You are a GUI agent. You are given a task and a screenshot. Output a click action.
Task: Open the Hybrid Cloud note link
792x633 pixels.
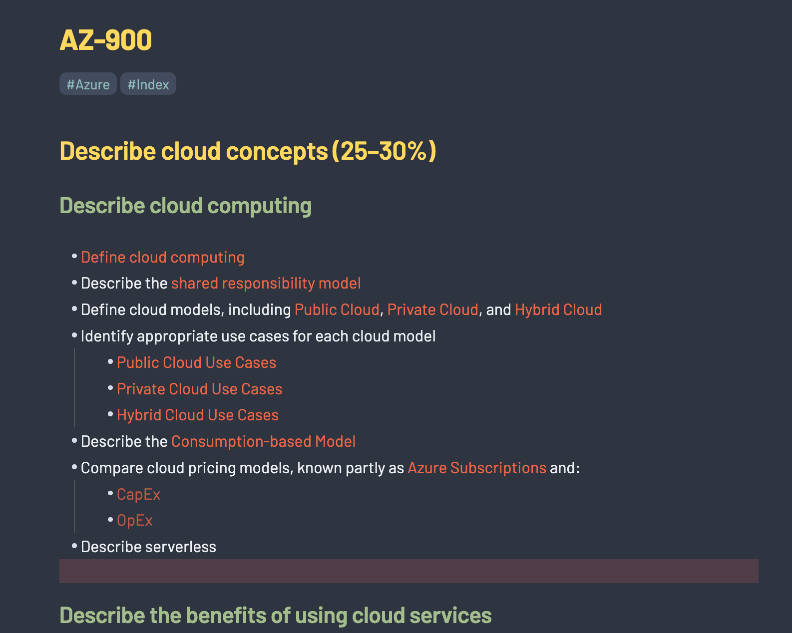click(558, 310)
